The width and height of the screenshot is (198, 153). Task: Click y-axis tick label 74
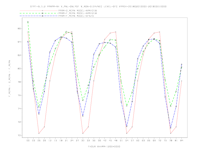19,108
